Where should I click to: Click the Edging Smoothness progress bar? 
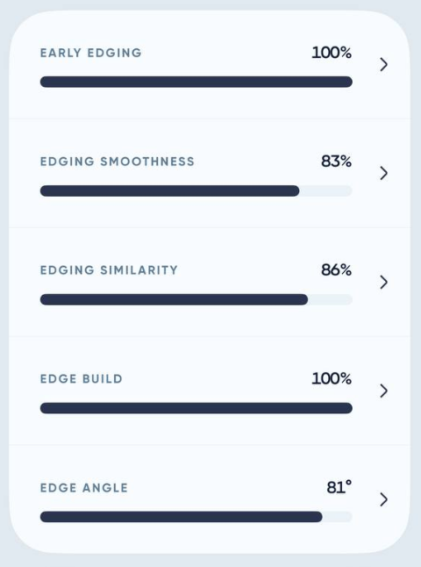(196, 190)
